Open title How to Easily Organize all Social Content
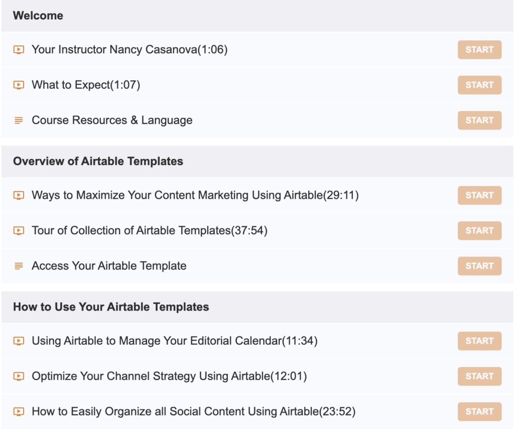The image size is (514, 429). (194, 411)
